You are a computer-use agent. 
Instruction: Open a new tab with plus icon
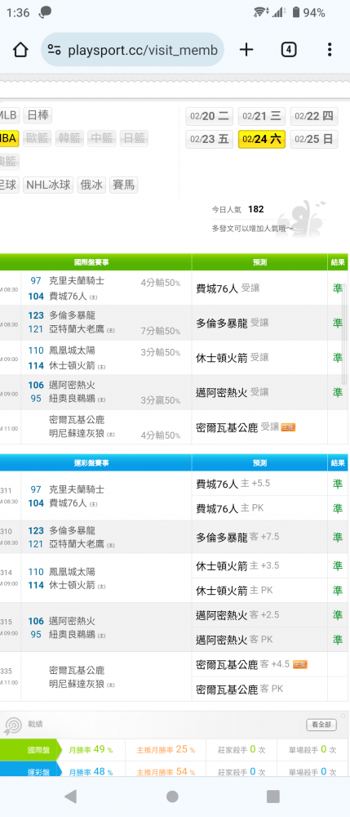point(246,50)
